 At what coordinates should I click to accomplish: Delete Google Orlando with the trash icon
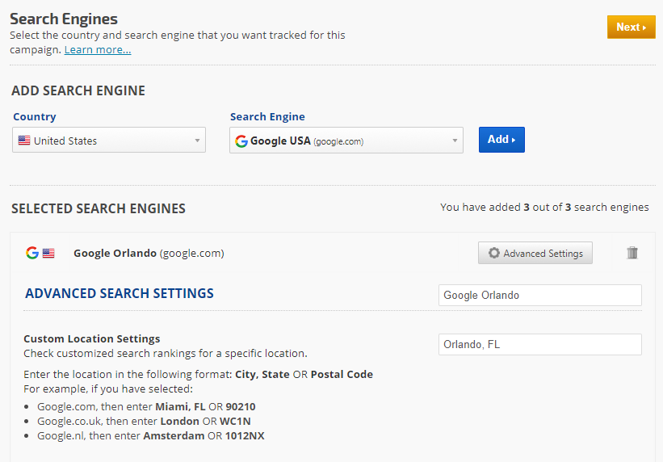(x=632, y=253)
